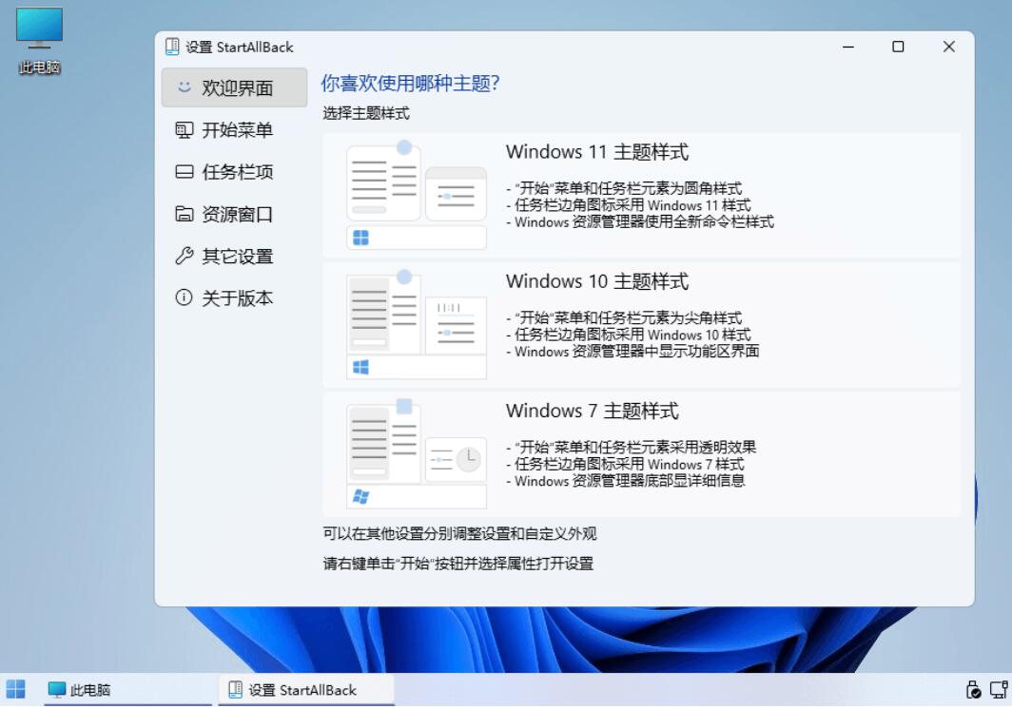1012x709 pixels.
Task: Go to 资源窗口 settings page
Action: click(x=234, y=214)
